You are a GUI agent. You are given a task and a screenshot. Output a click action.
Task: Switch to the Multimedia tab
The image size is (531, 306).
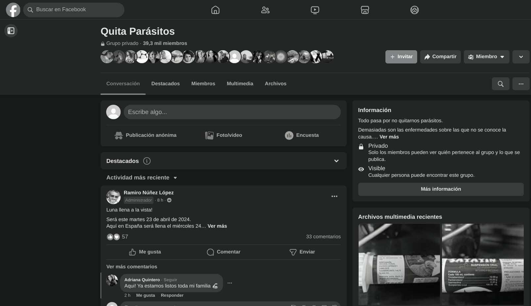click(x=240, y=84)
